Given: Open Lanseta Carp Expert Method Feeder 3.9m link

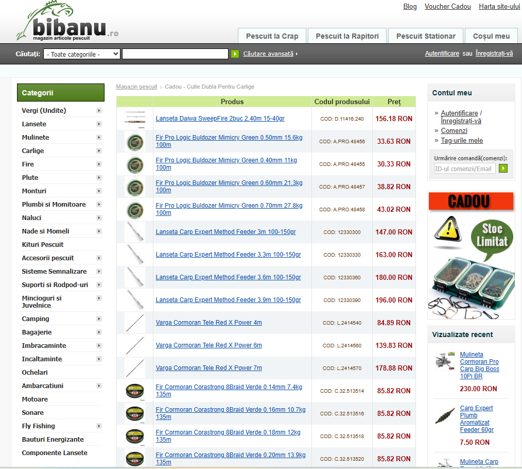Looking at the screenshot, I should [x=228, y=300].
